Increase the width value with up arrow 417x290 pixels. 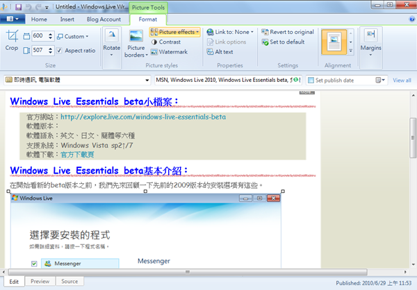51,34
